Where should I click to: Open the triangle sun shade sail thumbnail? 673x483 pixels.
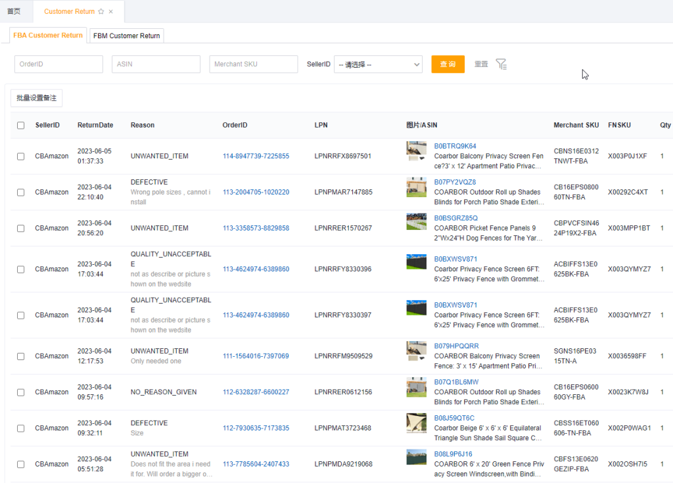tap(416, 423)
